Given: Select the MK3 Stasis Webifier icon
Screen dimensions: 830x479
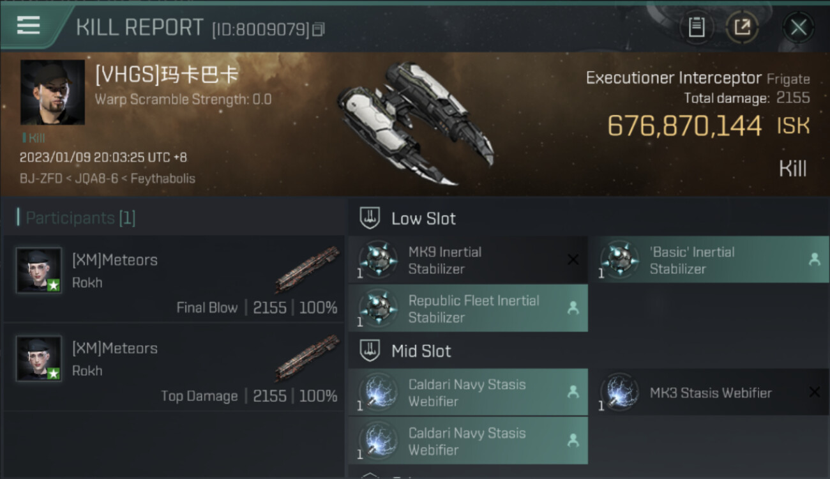Looking at the screenshot, I should 619,393.
